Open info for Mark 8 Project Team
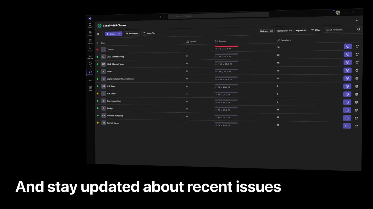 pyautogui.click(x=348, y=62)
